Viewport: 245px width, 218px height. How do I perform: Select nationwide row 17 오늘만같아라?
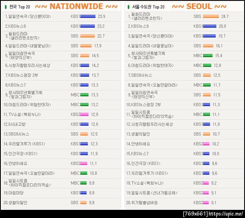[61, 173]
